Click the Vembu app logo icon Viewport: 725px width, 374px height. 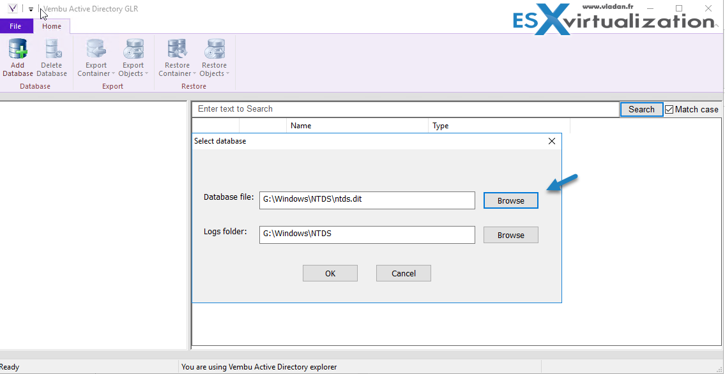pos(14,8)
